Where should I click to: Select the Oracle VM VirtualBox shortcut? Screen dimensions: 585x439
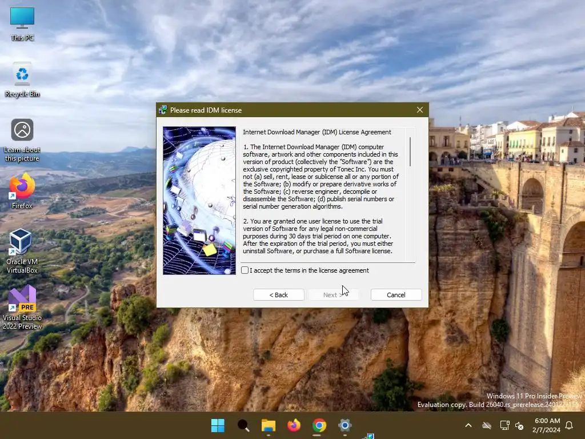pyautogui.click(x=22, y=252)
